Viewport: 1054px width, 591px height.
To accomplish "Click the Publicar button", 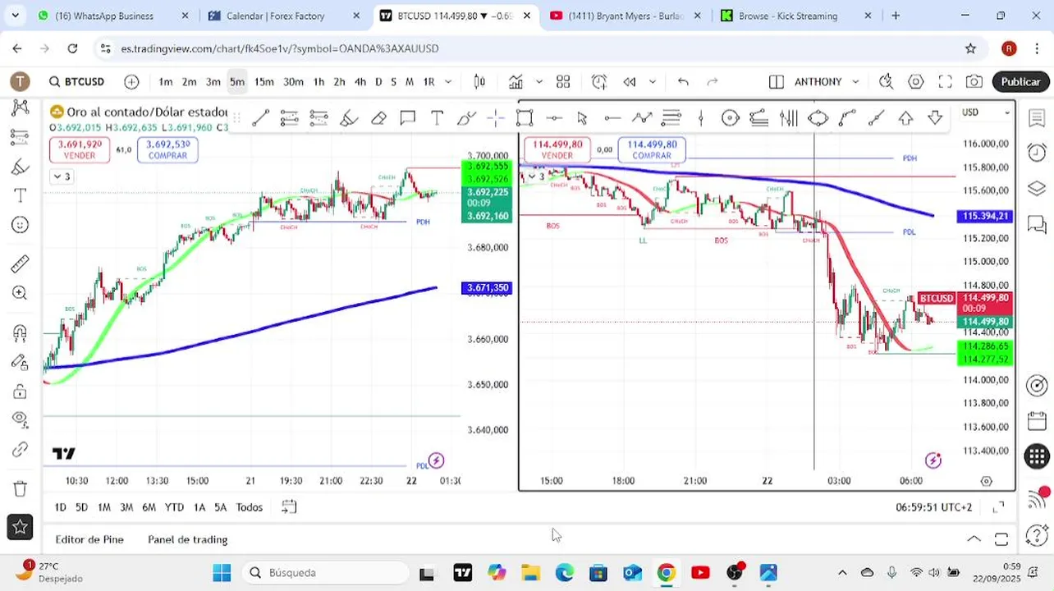I will click(x=1021, y=81).
